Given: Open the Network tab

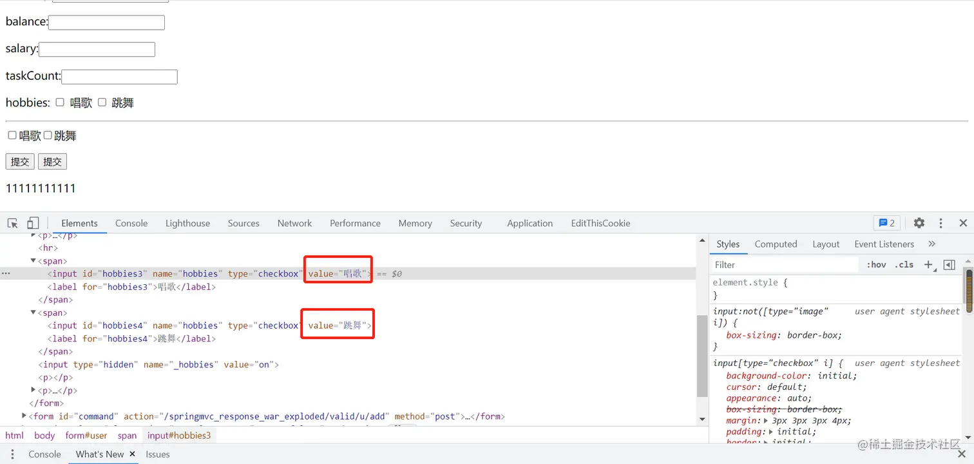Looking at the screenshot, I should pos(295,223).
